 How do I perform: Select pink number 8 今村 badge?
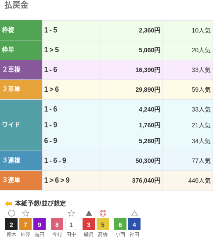pyautogui.click(x=57, y=224)
